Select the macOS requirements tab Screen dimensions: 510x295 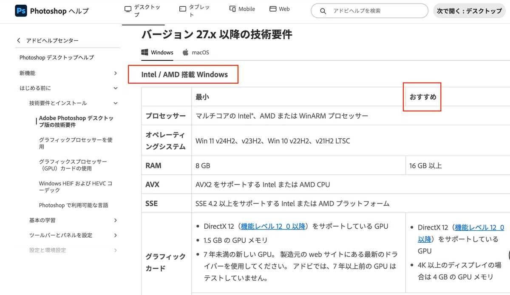[195, 53]
